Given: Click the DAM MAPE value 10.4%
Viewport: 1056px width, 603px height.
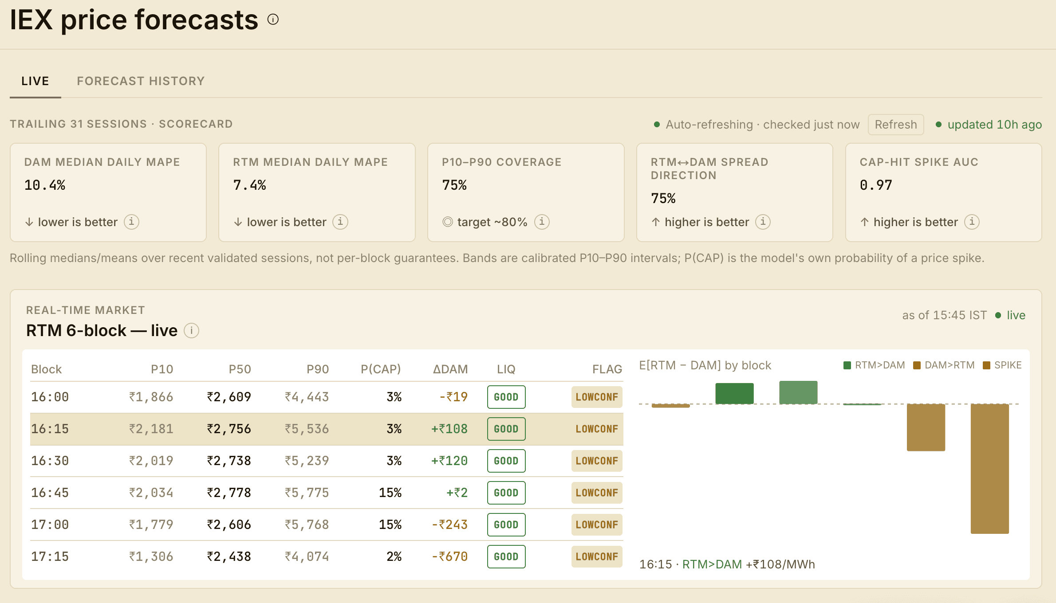Looking at the screenshot, I should tap(45, 185).
